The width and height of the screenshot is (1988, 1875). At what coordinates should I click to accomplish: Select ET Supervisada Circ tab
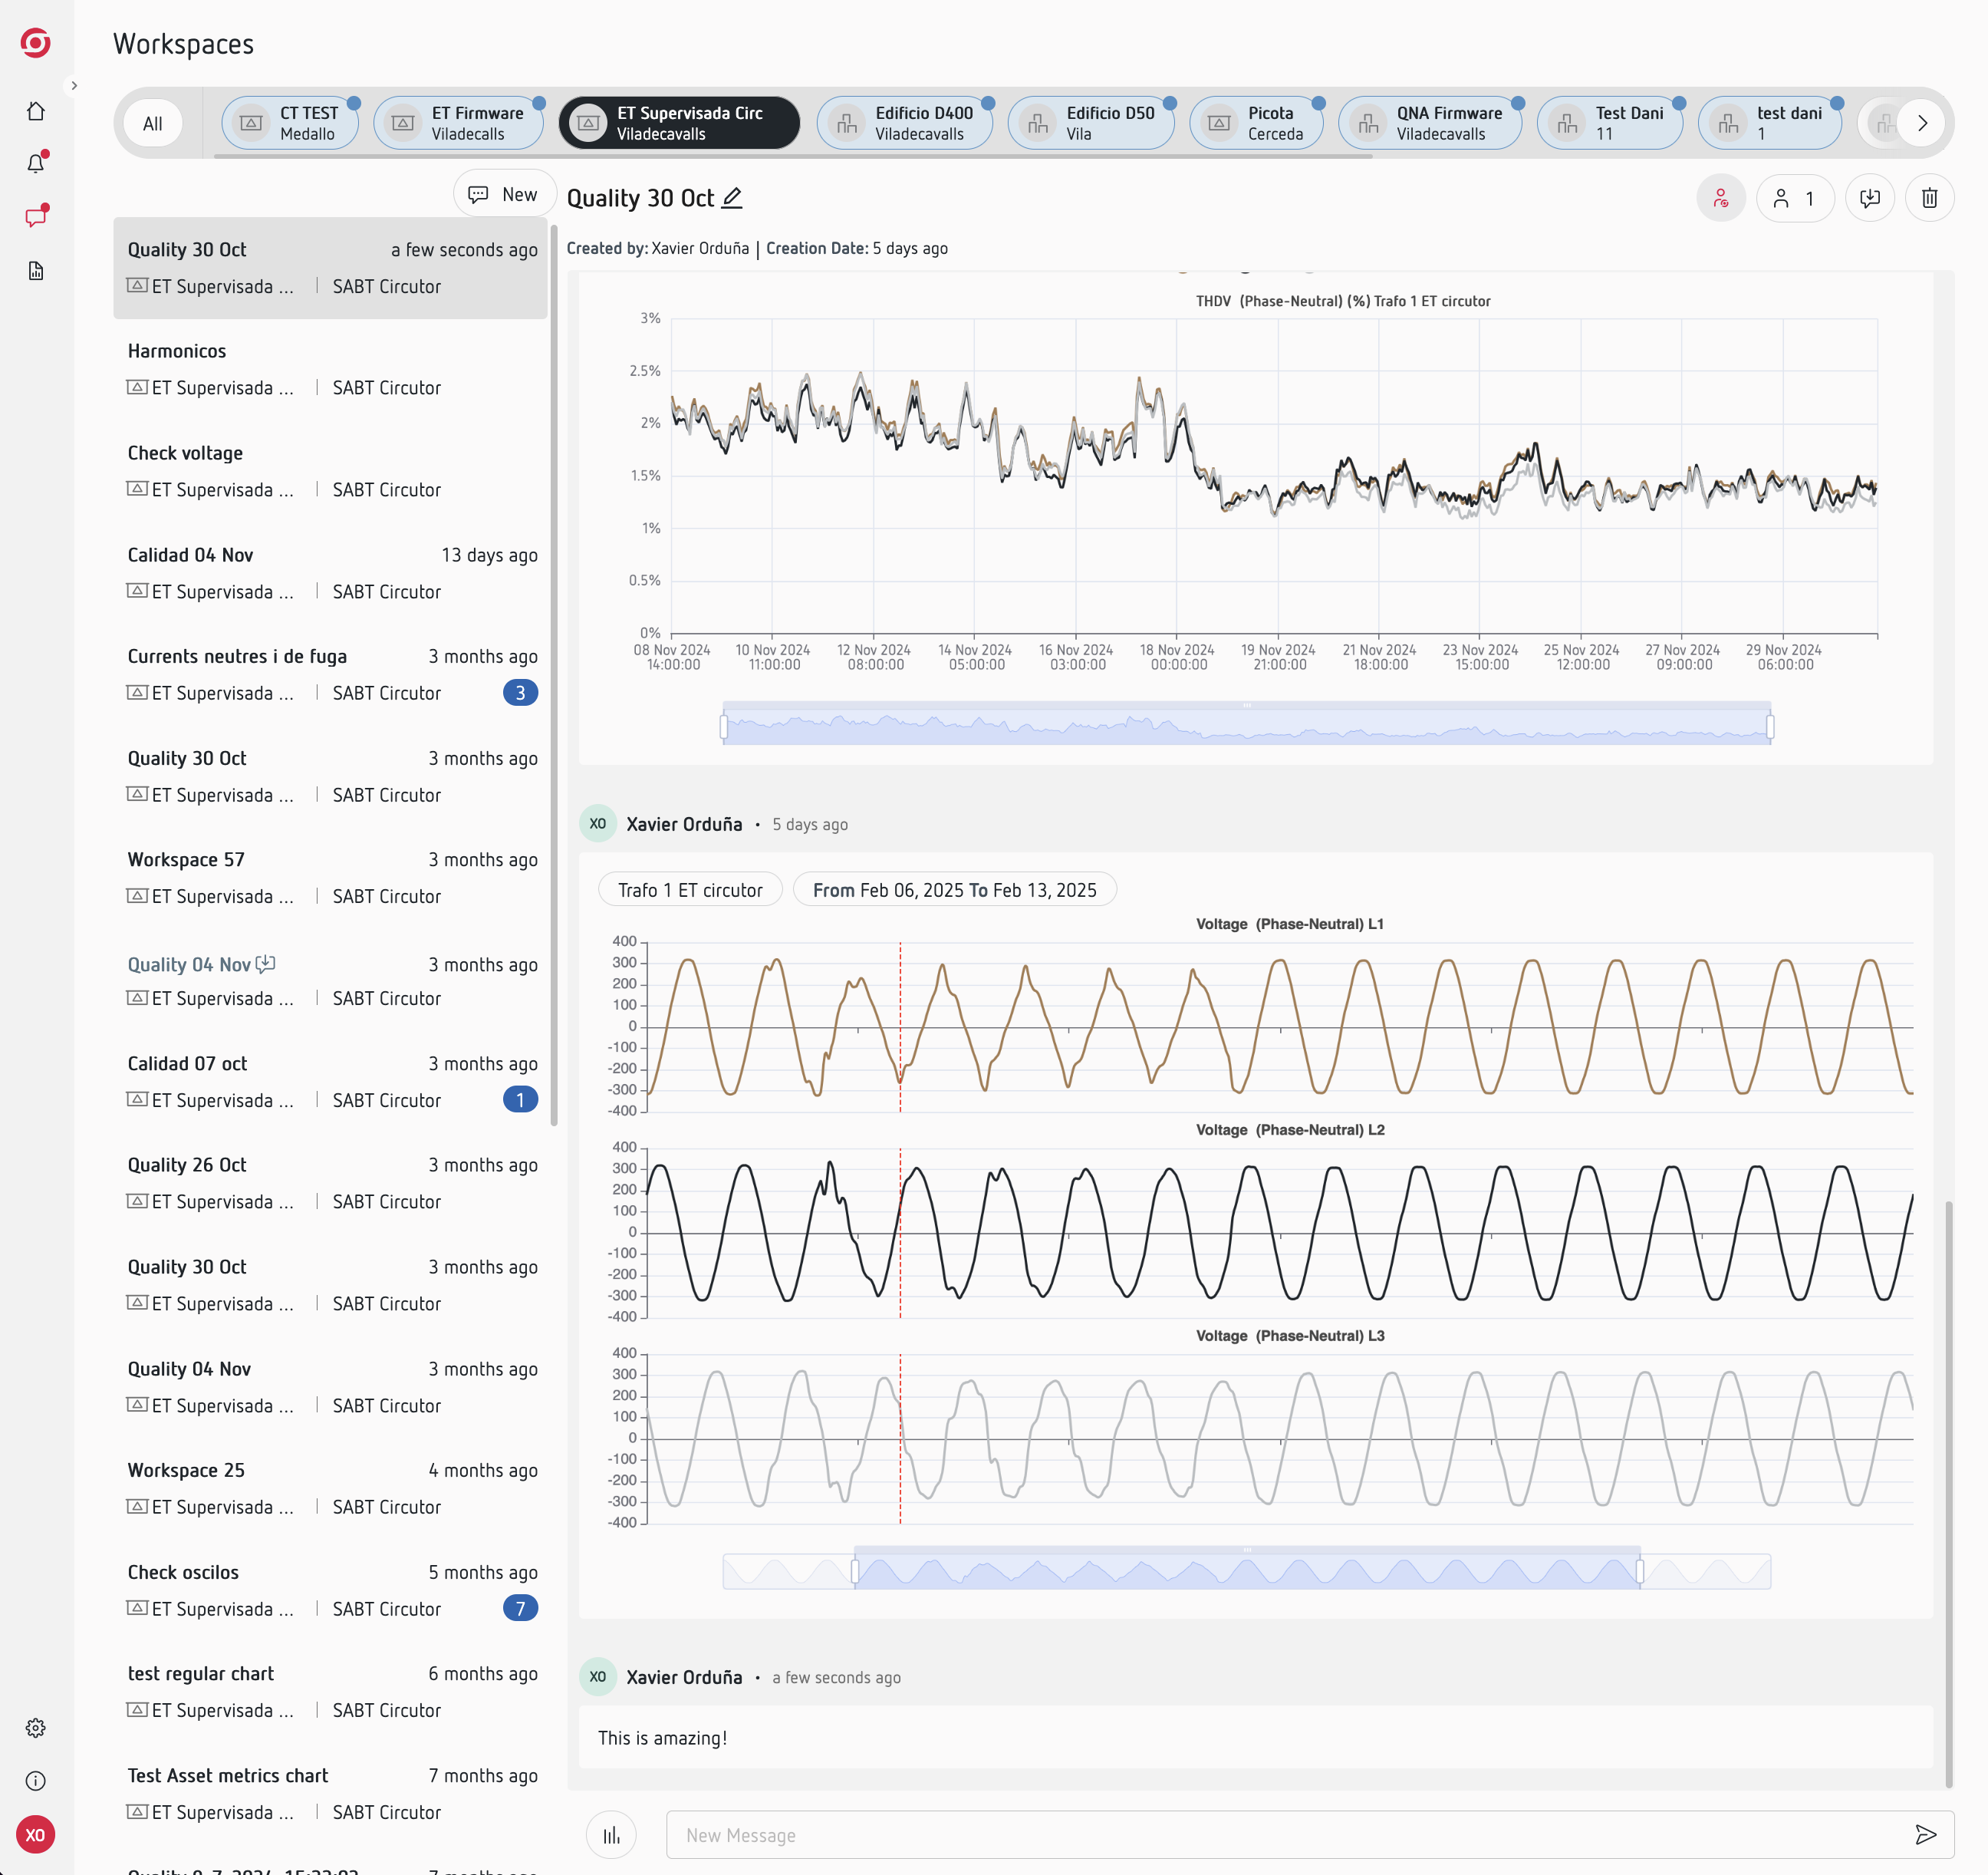679,123
